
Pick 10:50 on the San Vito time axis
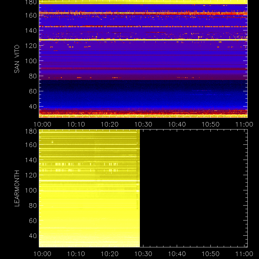click(x=211, y=124)
